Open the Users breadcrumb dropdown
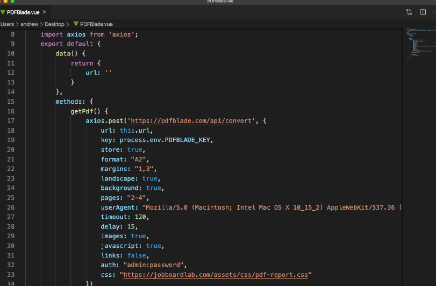Screen dimensions: 436x286 pyautogui.click(x=7, y=24)
